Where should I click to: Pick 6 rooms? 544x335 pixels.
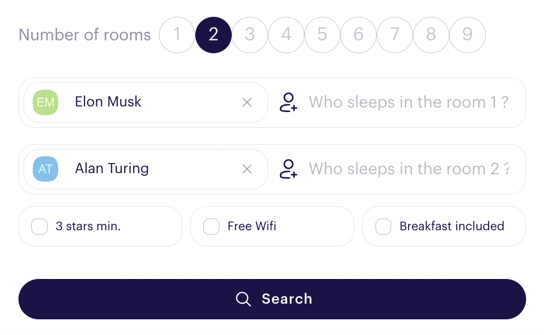[359, 35]
